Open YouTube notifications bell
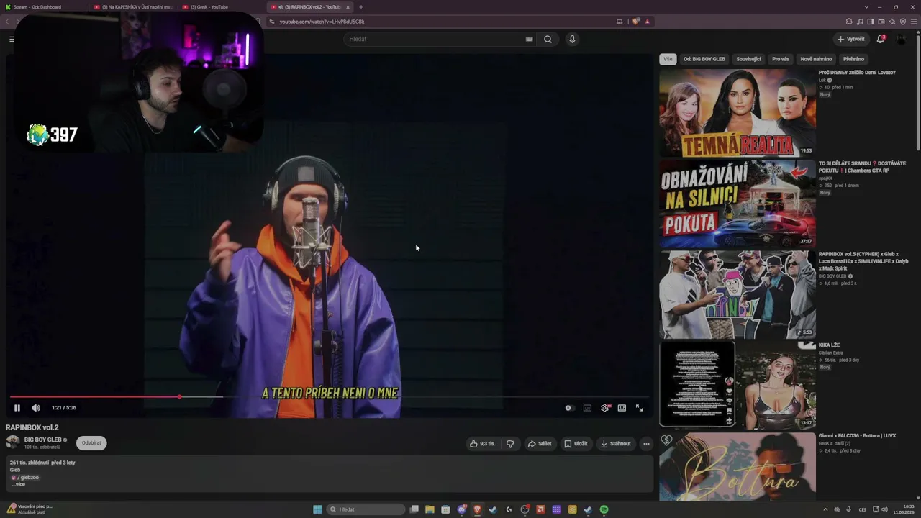Viewport: 921px width, 518px height. (x=881, y=39)
